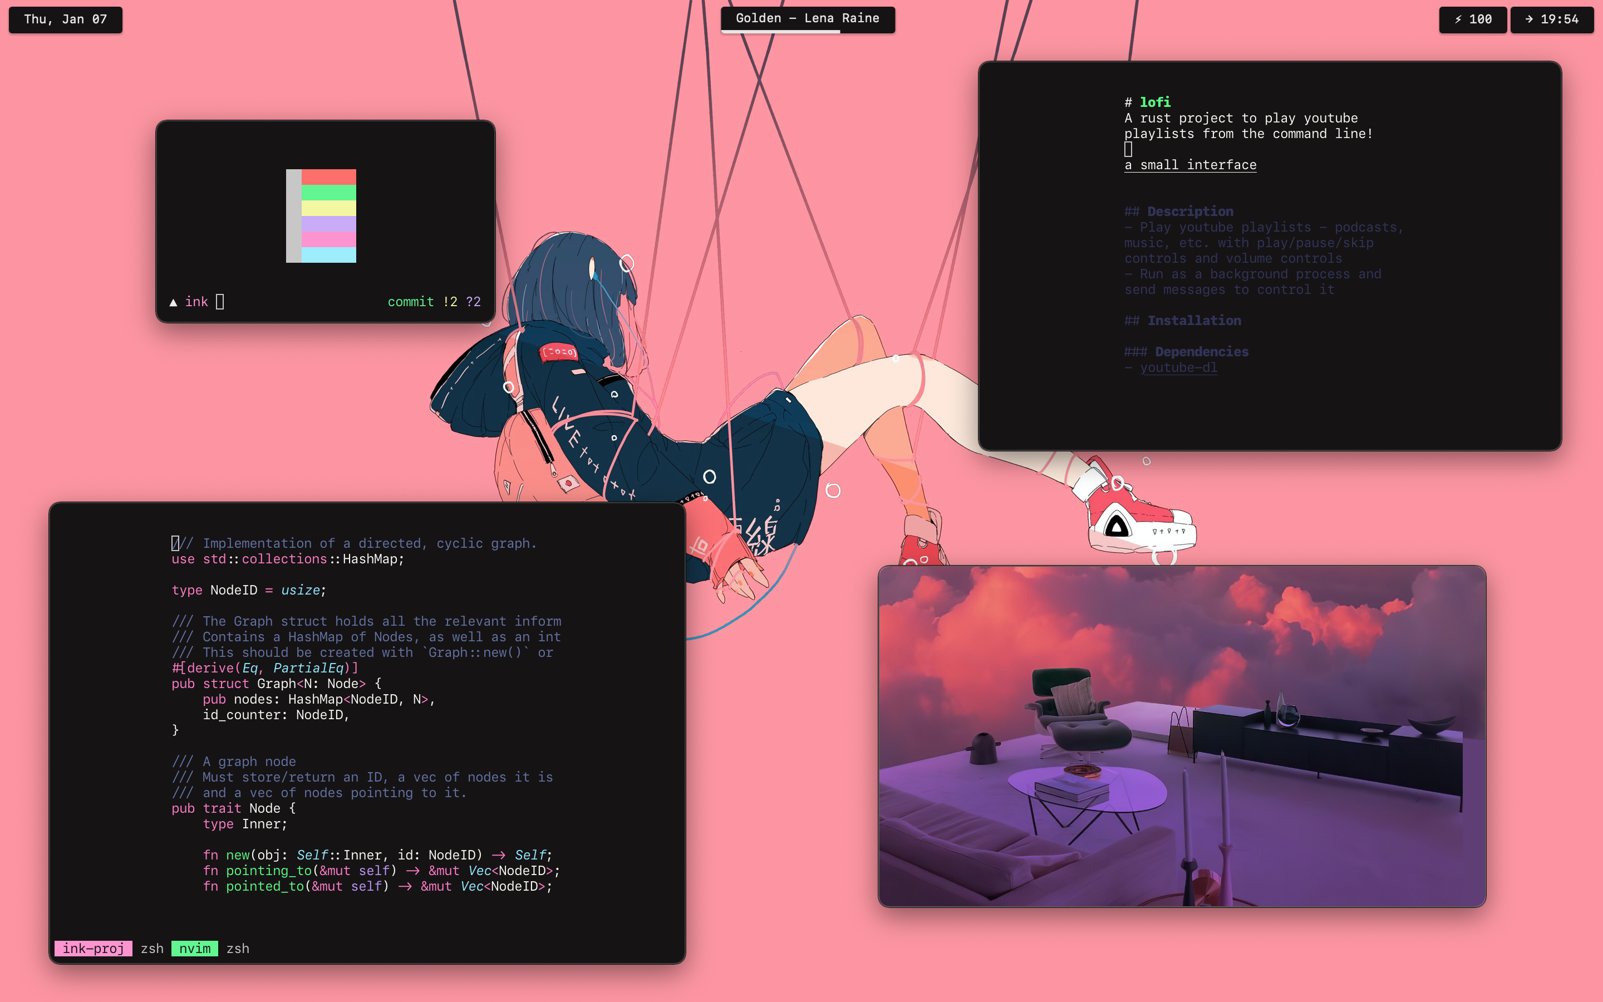
Task: Click the lofi heading in README
Action: tap(1154, 102)
